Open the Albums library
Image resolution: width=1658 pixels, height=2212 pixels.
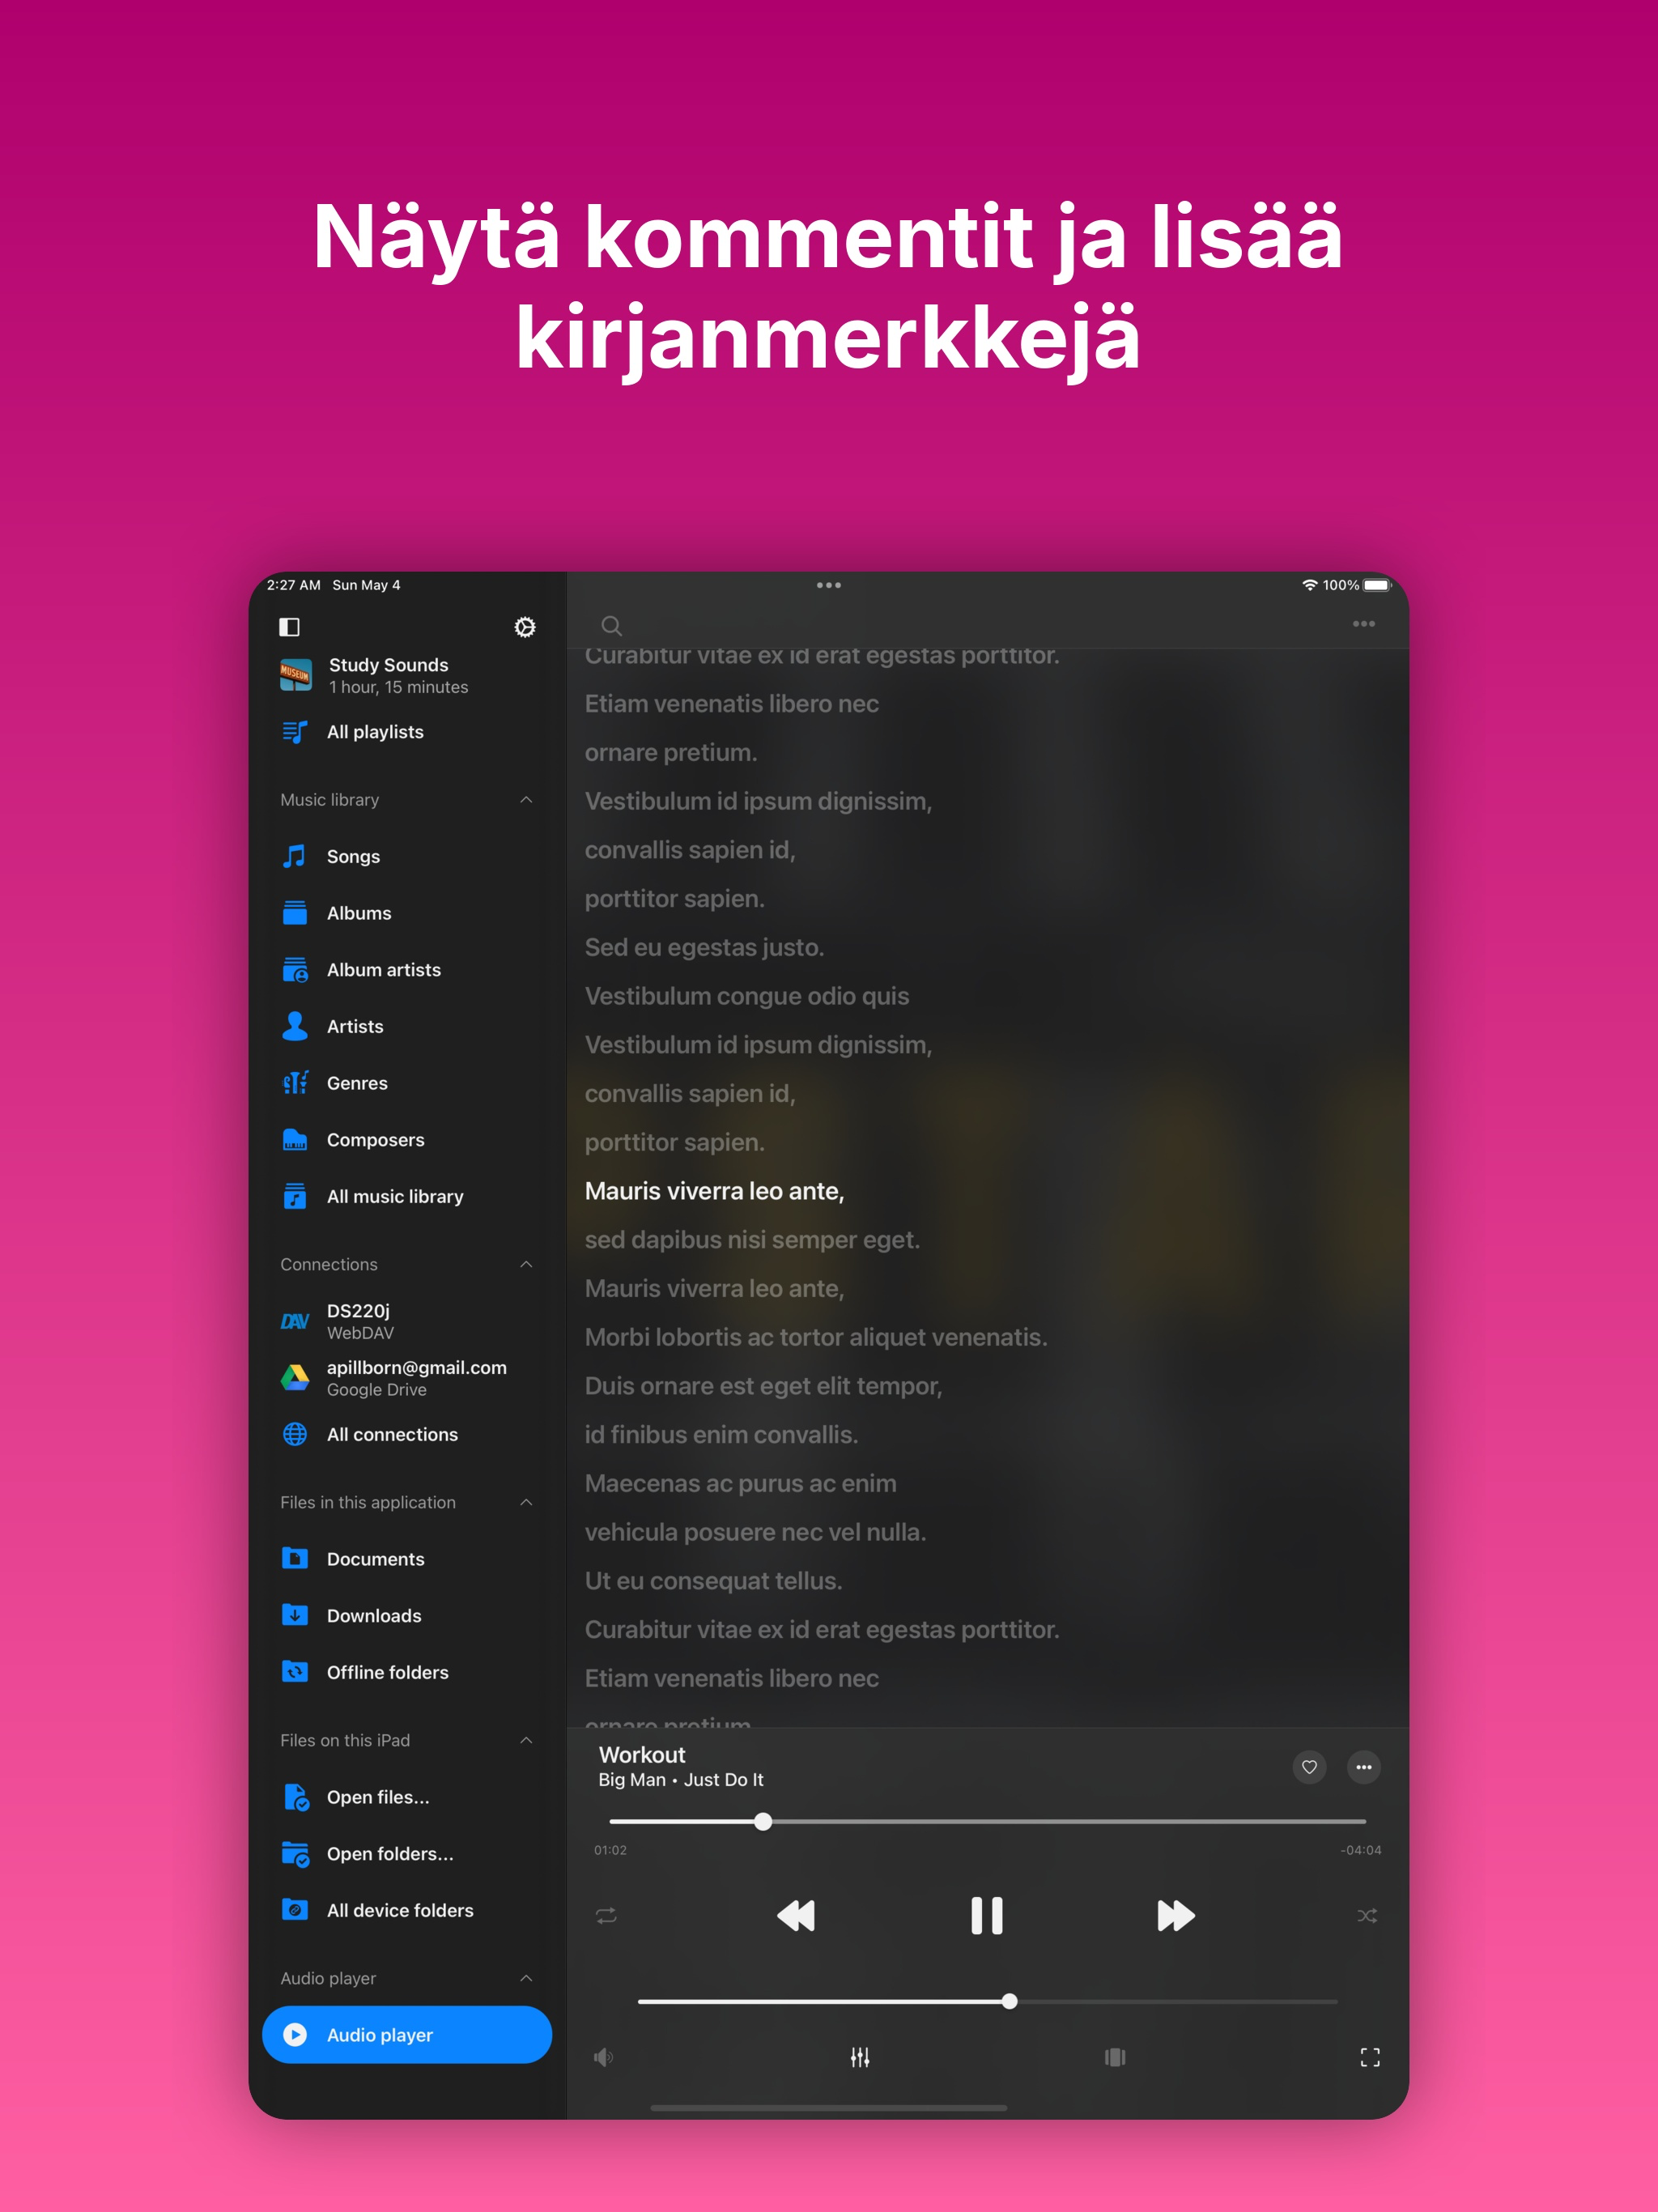coord(358,913)
